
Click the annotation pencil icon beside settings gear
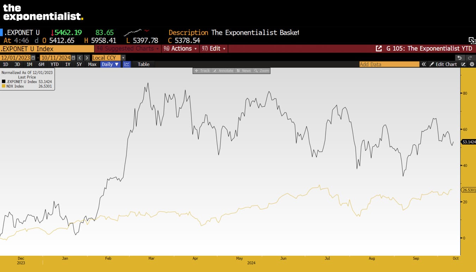pos(463,64)
